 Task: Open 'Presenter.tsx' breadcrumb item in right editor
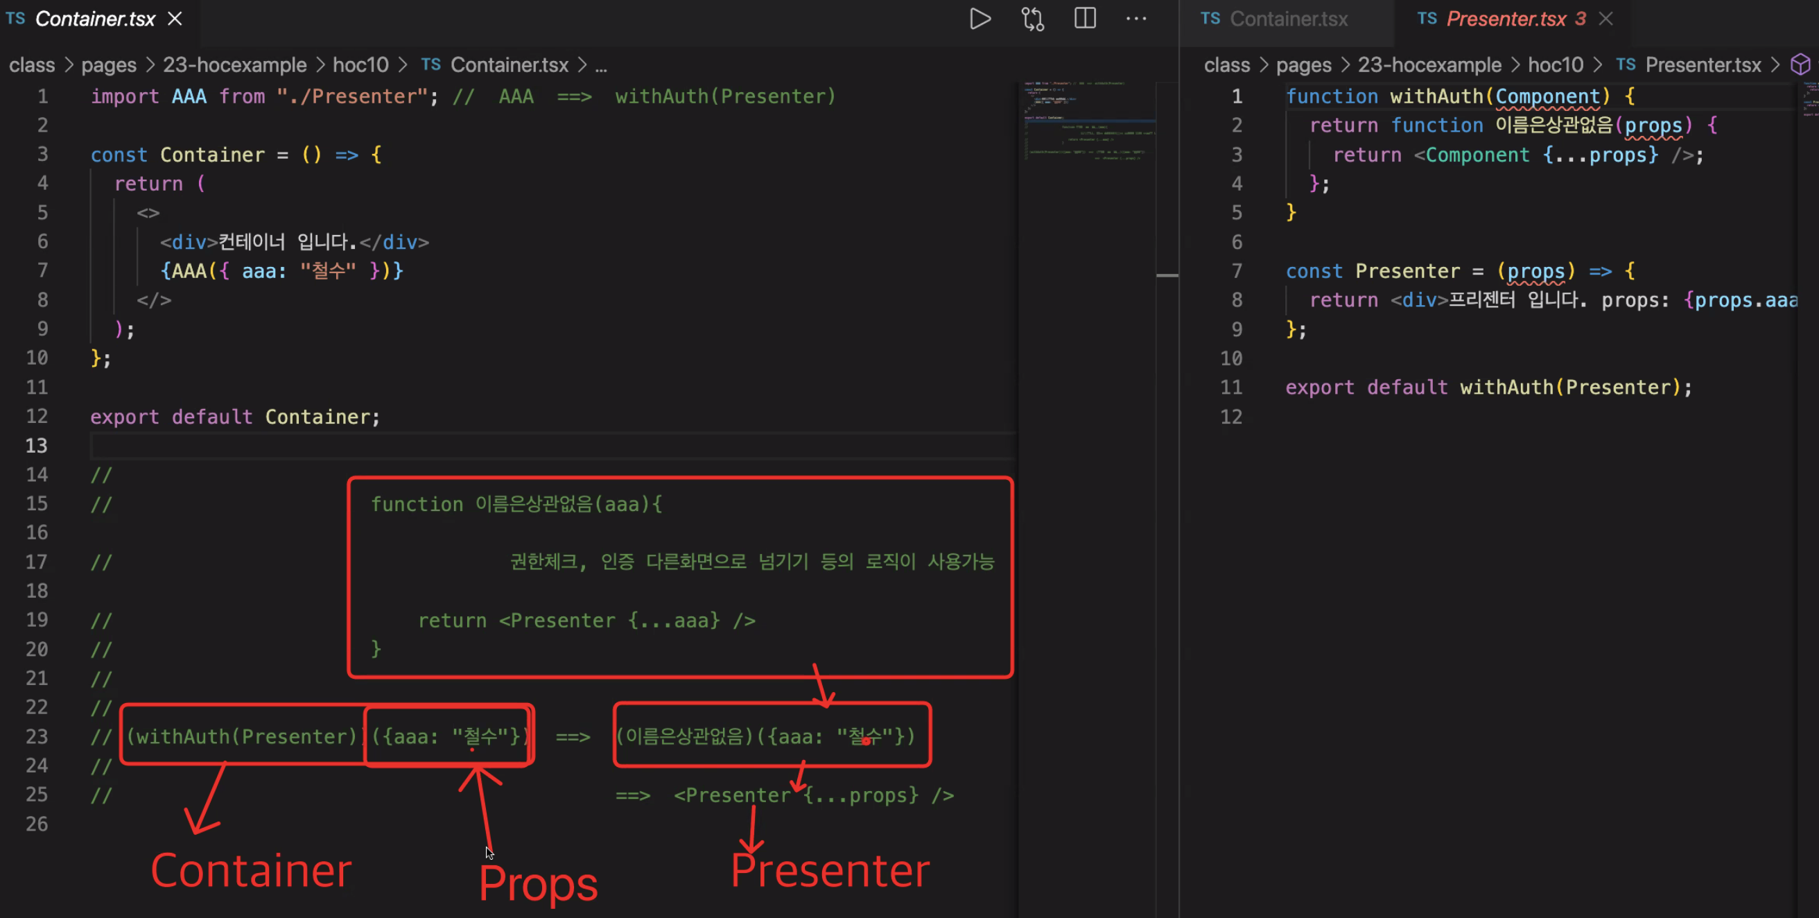(1703, 65)
